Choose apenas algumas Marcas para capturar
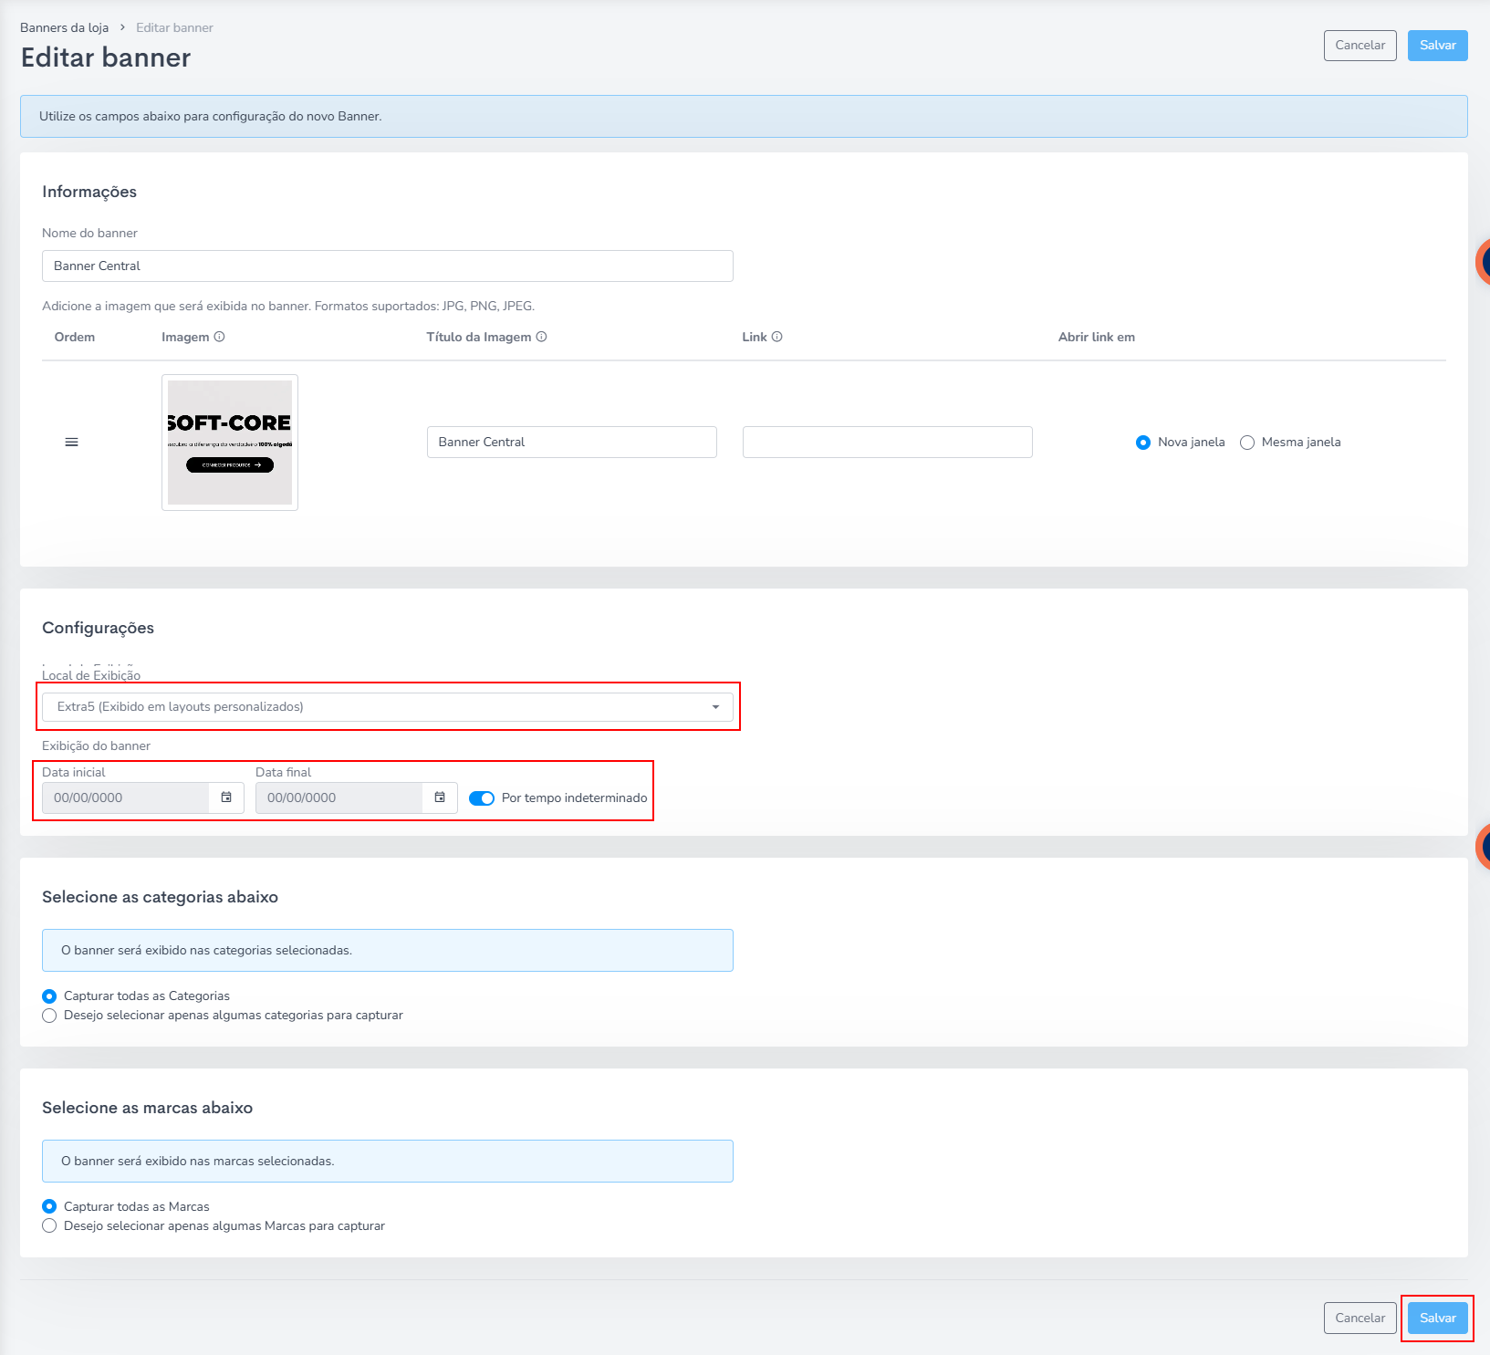Image resolution: width=1490 pixels, height=1355 pixels. click(49, 1226)
